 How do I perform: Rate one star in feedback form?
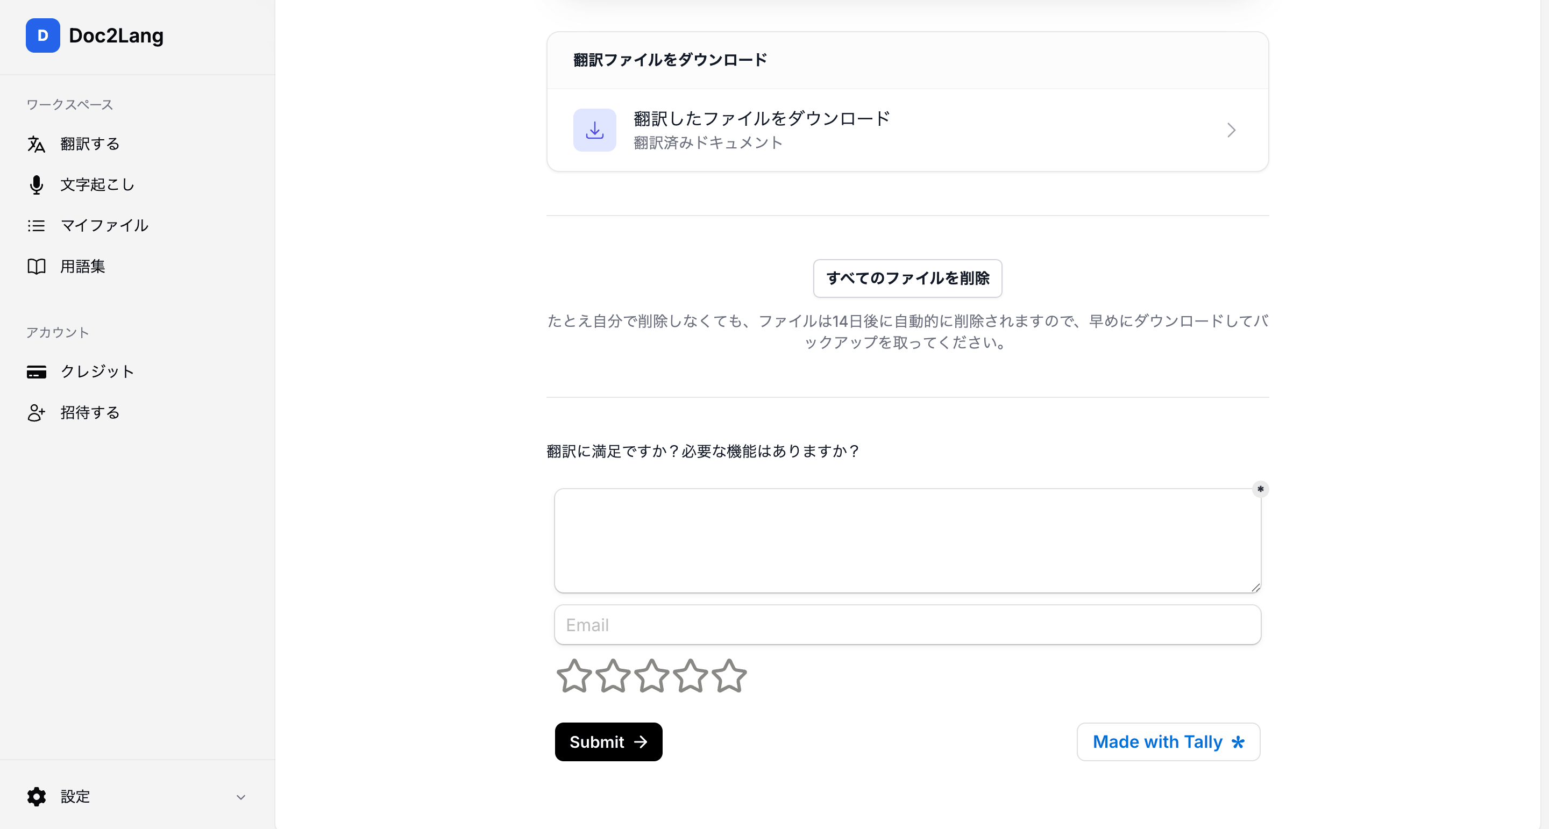pyautogui.click(x=574, y=676)
